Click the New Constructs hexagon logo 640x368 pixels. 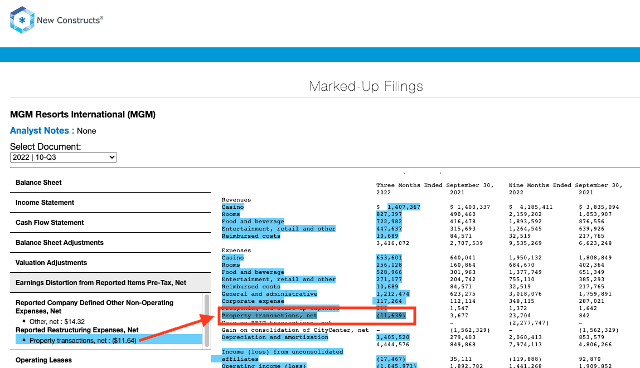(22, 19)
